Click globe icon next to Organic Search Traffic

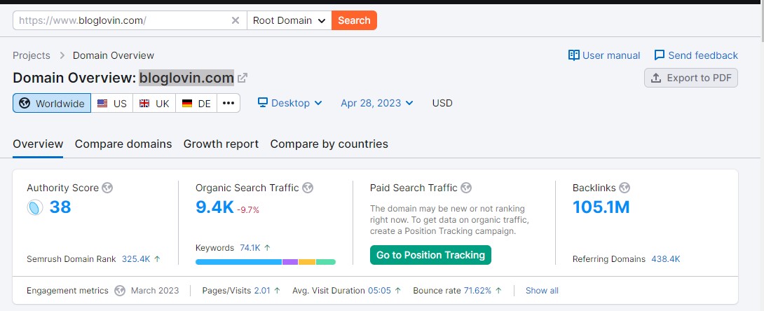(308, 188)
